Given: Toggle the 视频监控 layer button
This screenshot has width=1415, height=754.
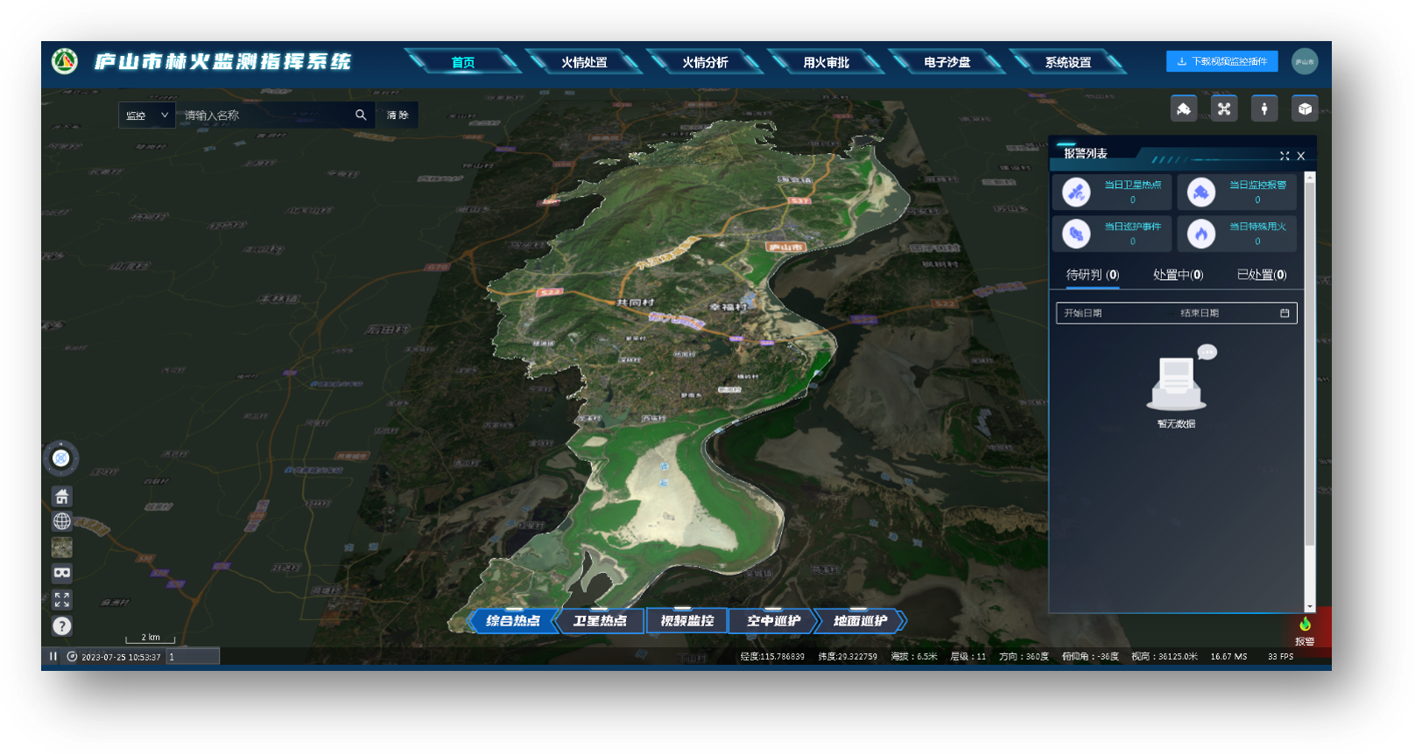Looking at the screenshot, I should (686, 621).
